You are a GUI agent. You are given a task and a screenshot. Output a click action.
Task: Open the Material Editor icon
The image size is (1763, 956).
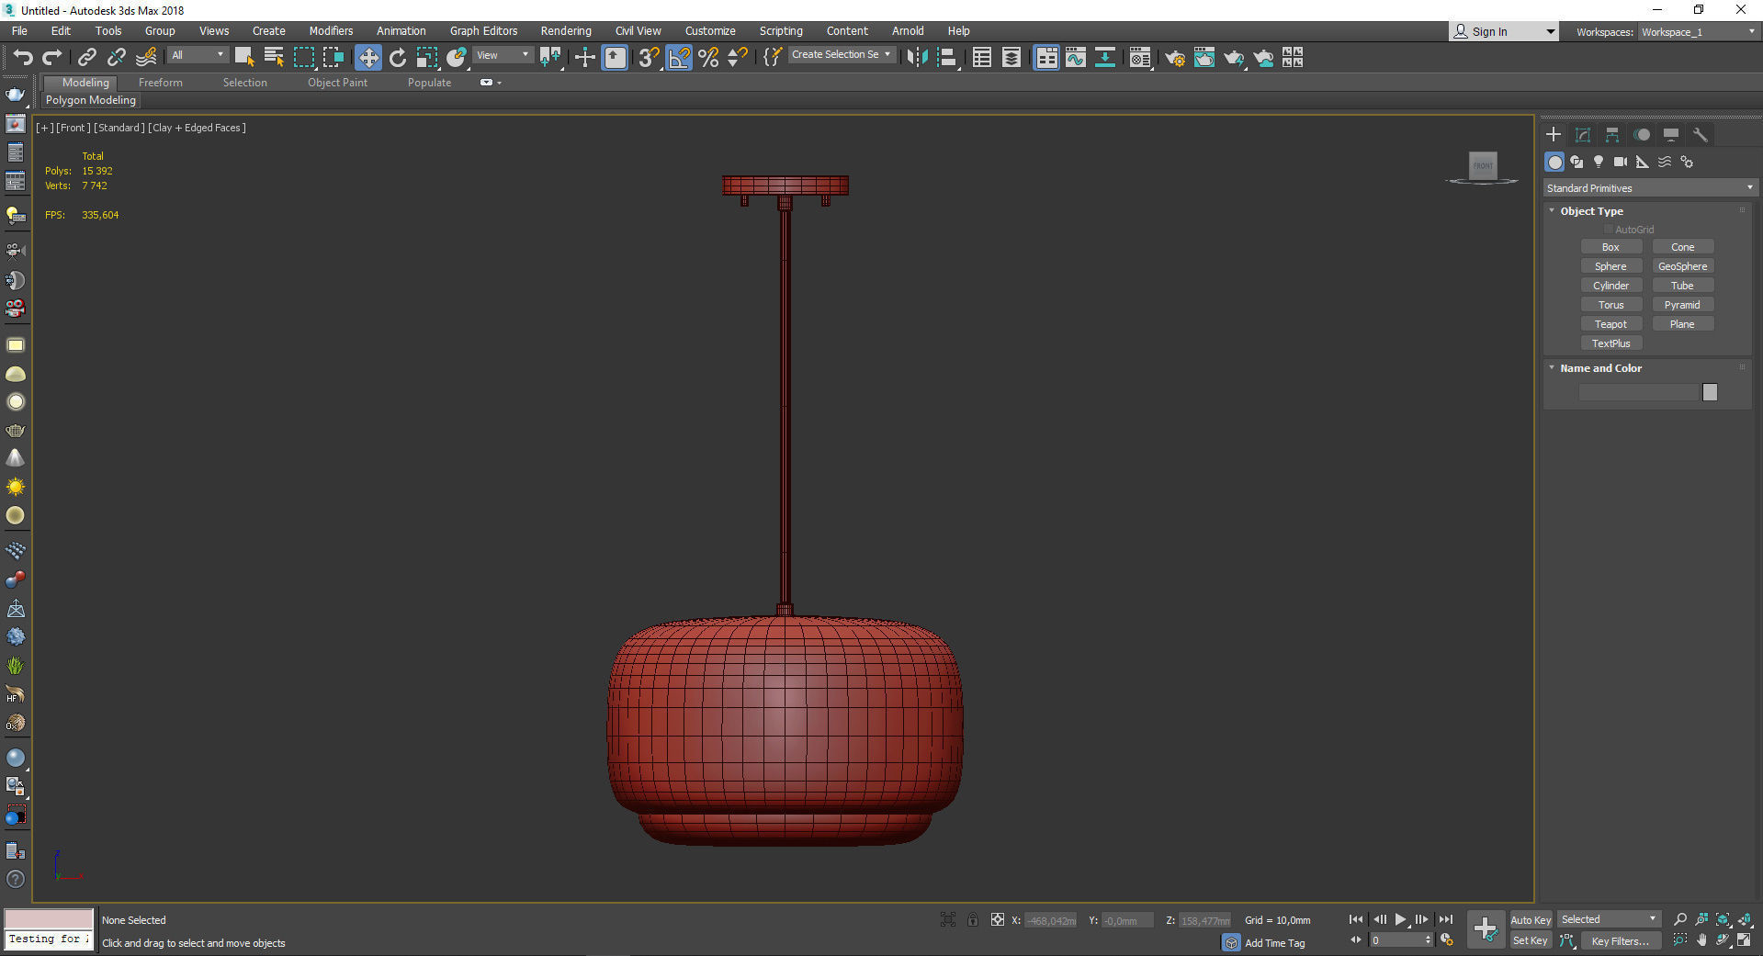[x=1140, y=58]
